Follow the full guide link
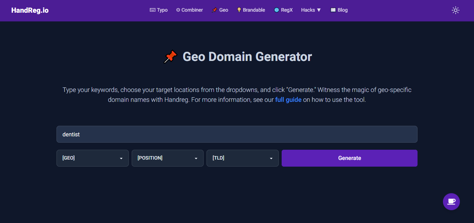The width and height of the screenshot is (474, 223). click(x=288, y=100)
